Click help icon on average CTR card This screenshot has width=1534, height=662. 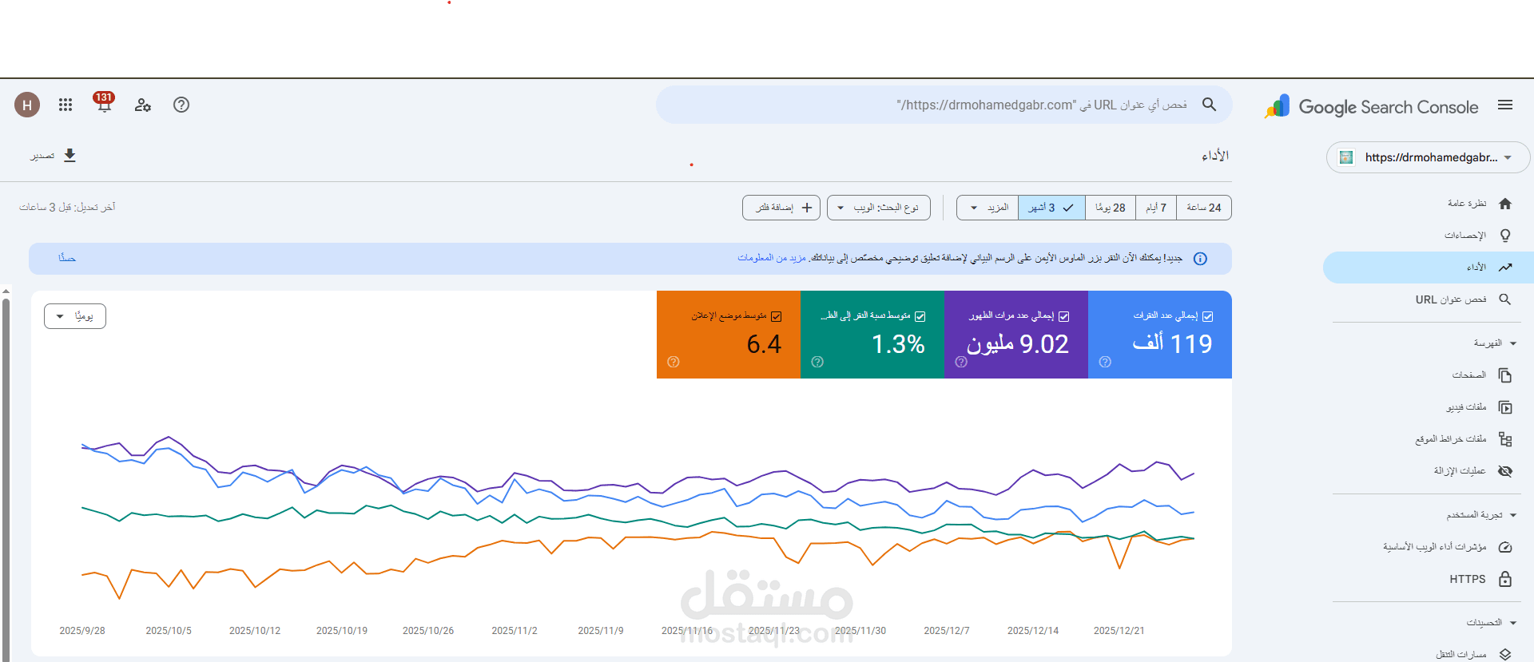click(x=817, y=362)
